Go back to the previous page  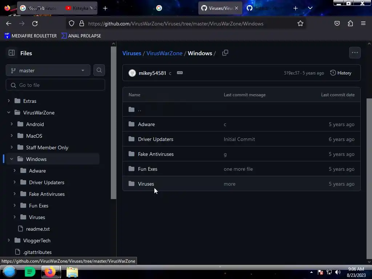tap(9, 24)
